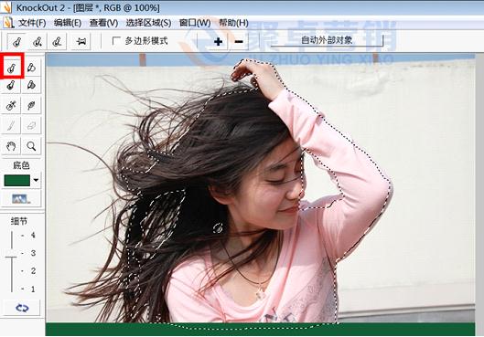Click the 细节 label
Viewport: 484px width, 337px height.
point(19,221)
